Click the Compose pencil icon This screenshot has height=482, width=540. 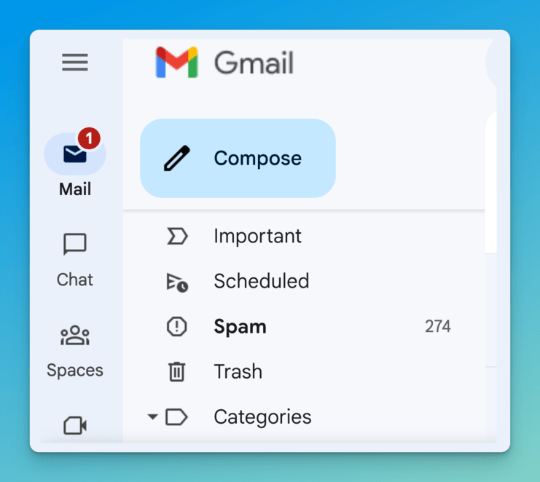point(176,158)
